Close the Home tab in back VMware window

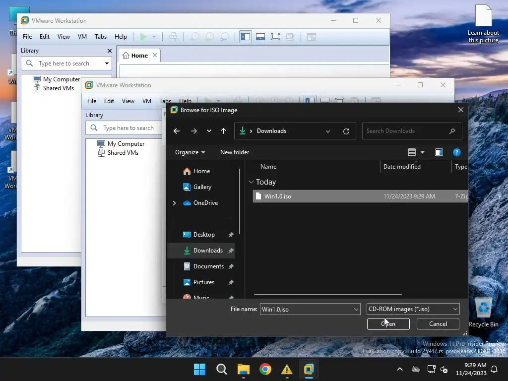coord(155,55)
